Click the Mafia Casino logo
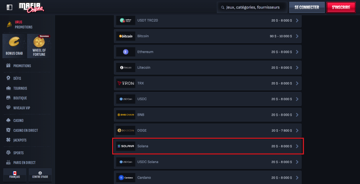 coord(31,7)
